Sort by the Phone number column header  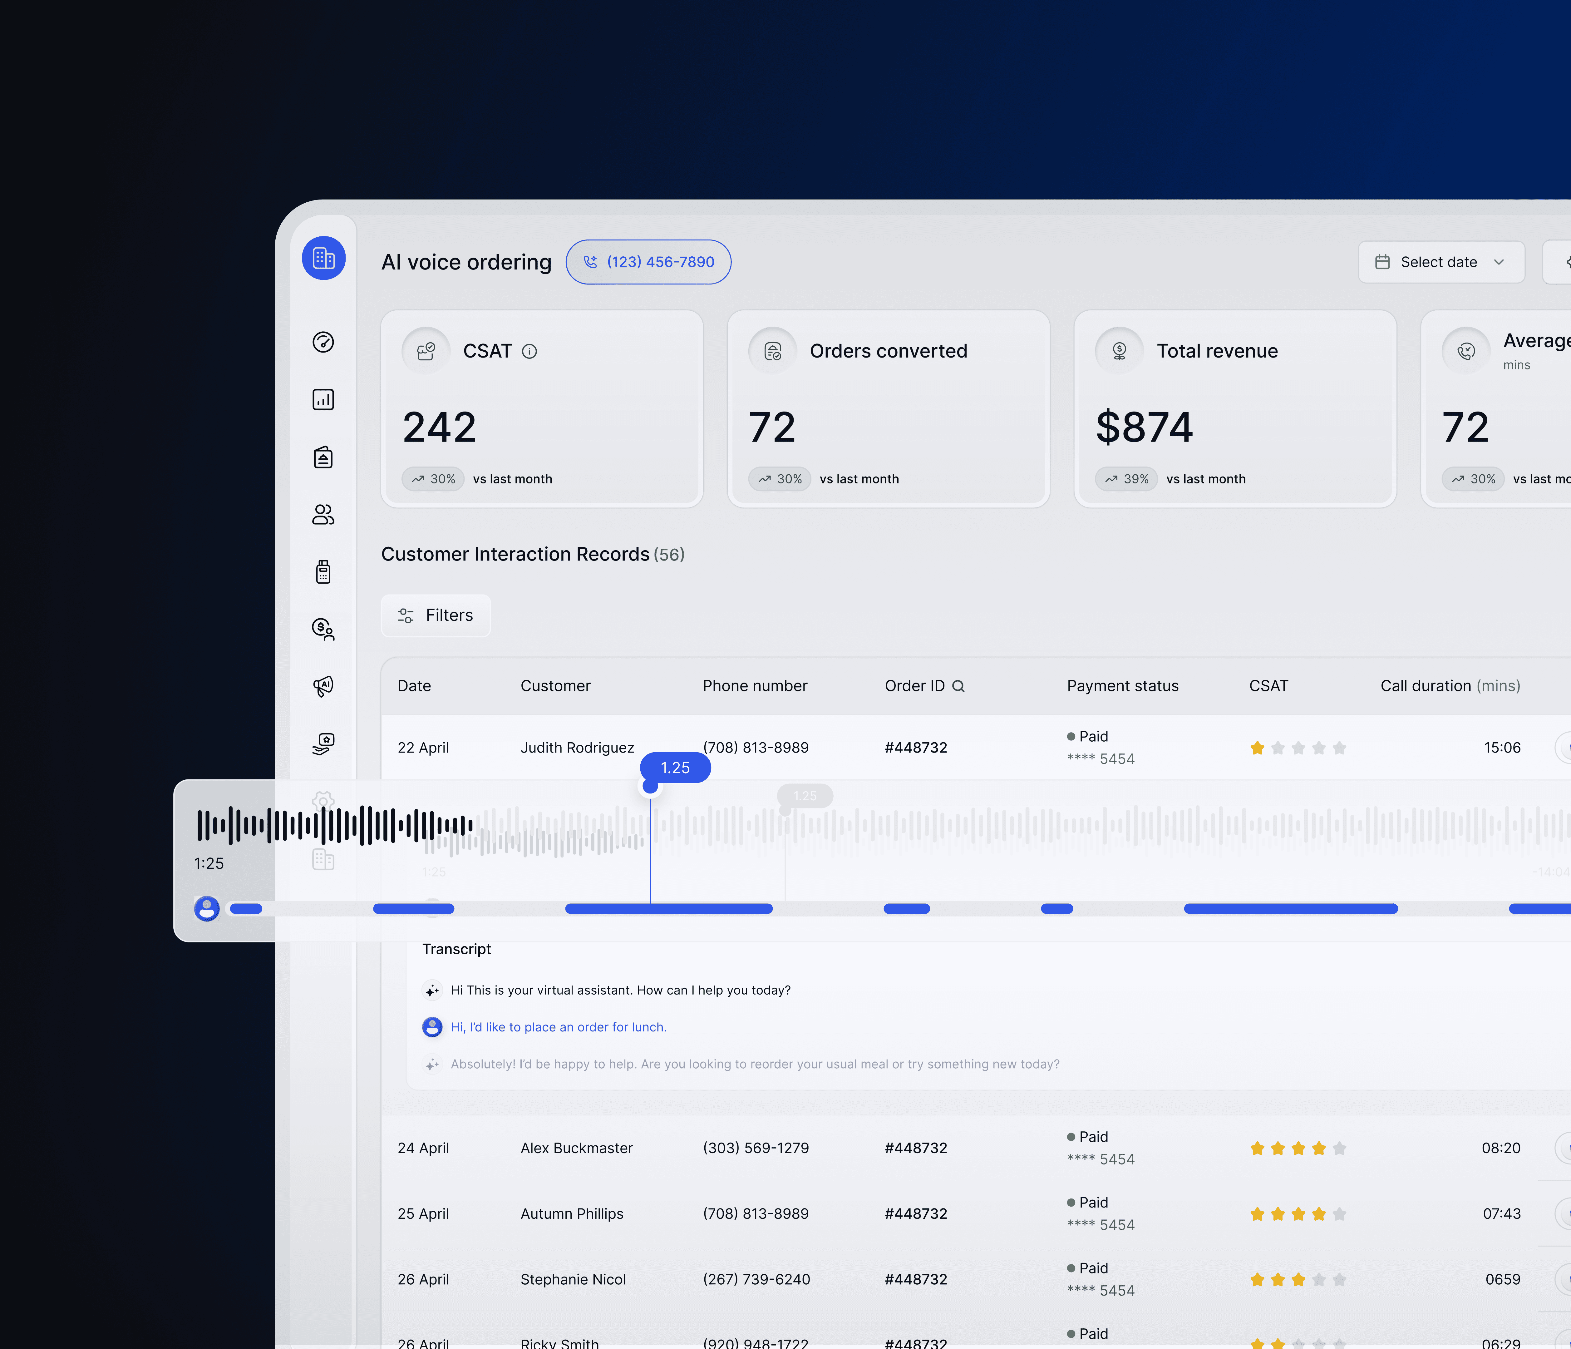point(755,686)
